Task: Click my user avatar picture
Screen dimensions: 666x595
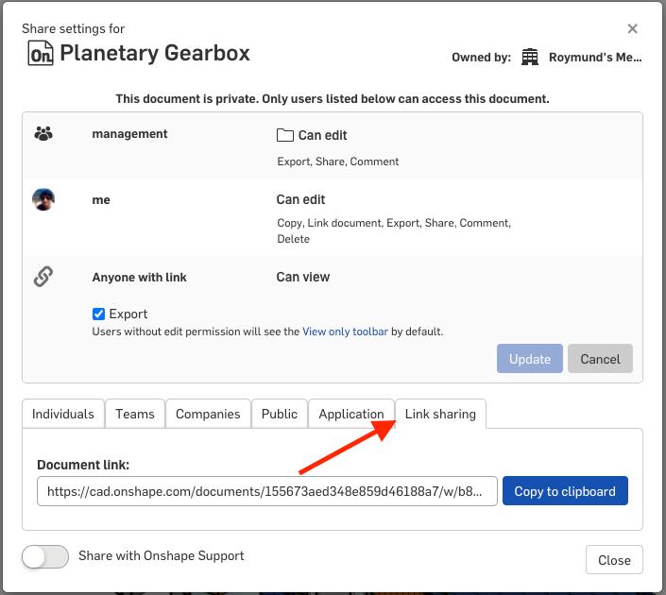Action: pos(43,200)
